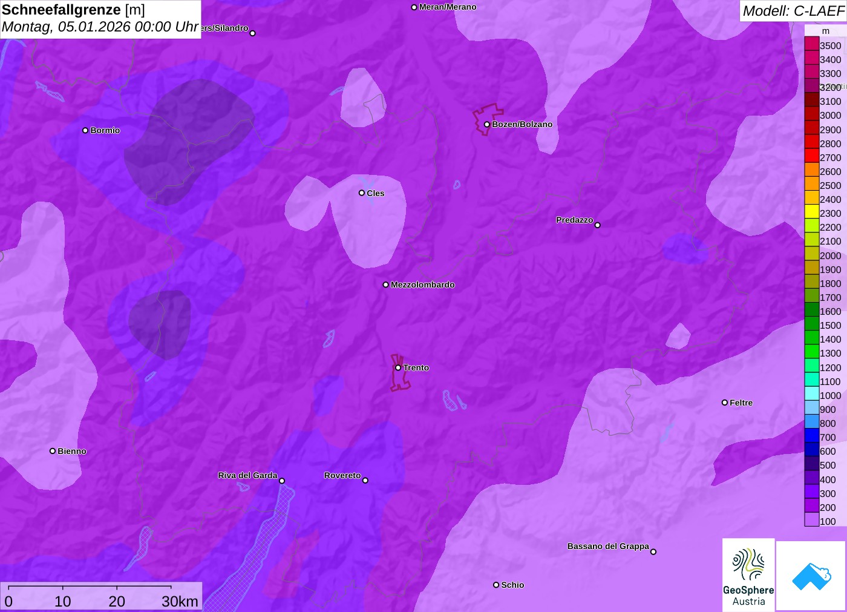The height and width of the screenshot is (612, 847).
Task: Click the Rovereto label
Action: click(x=342, y=475)
